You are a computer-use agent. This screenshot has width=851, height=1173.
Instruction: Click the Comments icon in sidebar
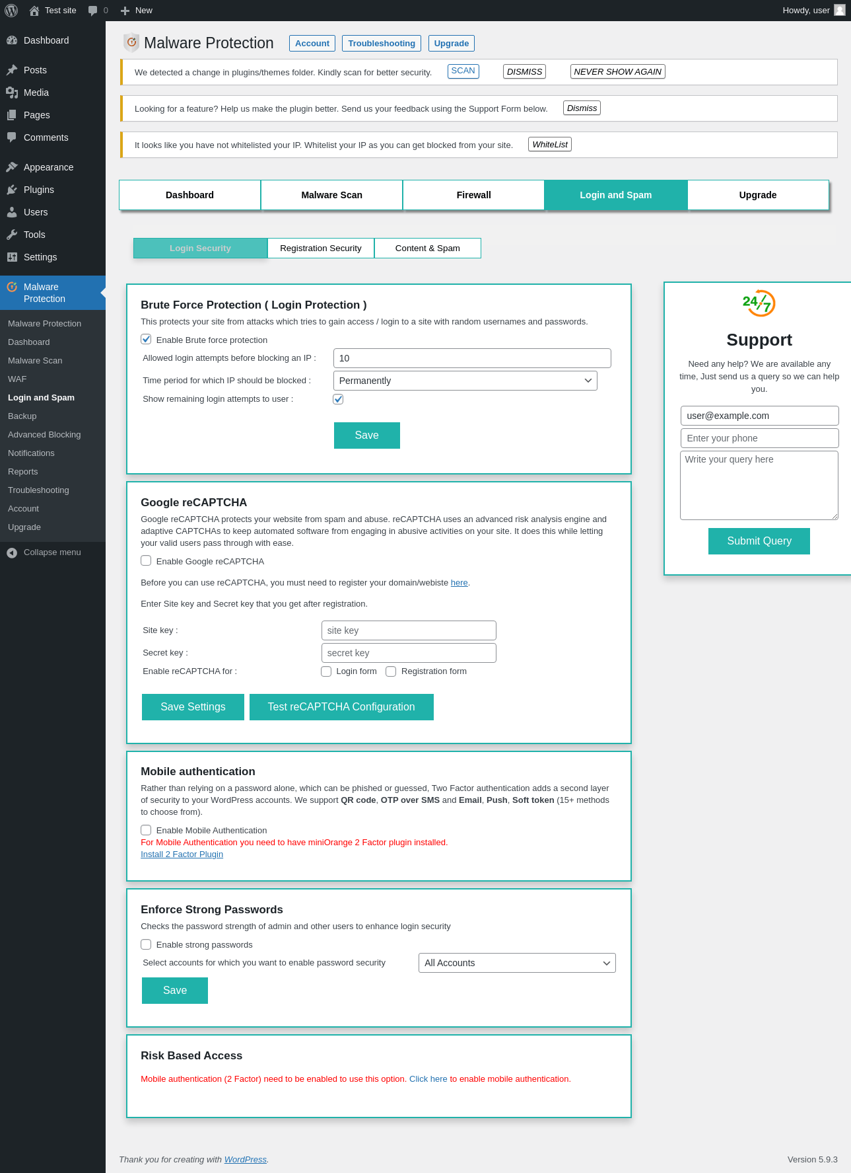click(x=12, y=137)
